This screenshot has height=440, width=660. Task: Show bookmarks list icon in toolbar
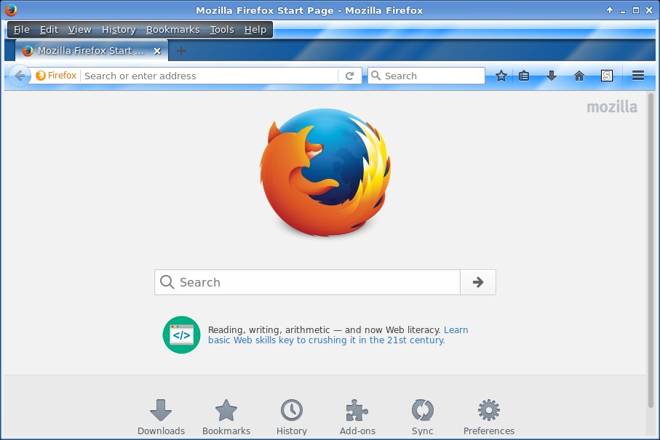524,76
